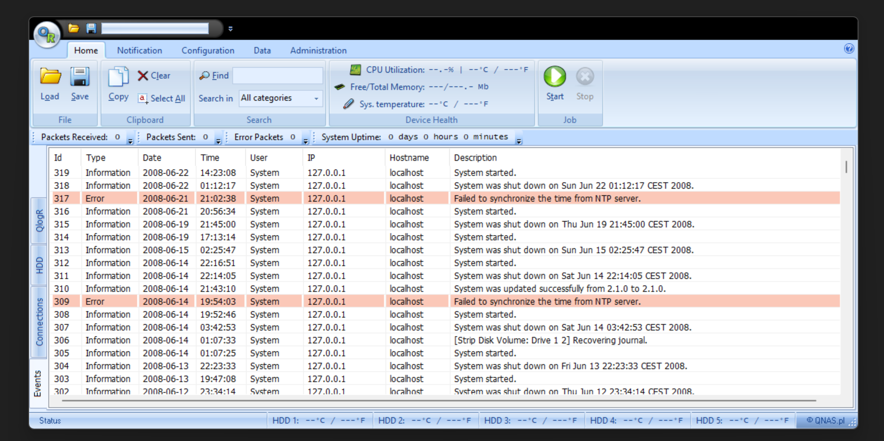Expand the quick access toolbar customize arrow

tap(230, 29)
